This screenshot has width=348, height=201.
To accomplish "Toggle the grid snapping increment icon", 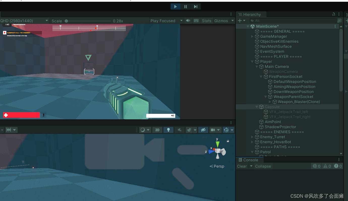I will pyautogui.click(x=9, y=130).
